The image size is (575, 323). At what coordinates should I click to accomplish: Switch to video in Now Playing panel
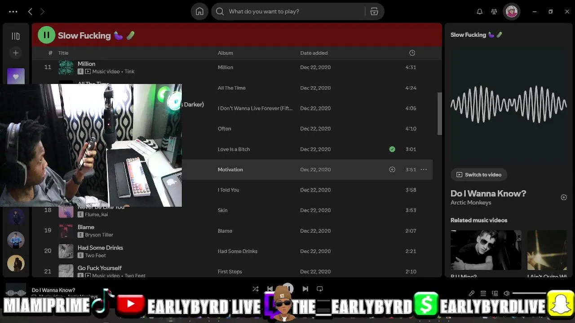pos(479,175)
